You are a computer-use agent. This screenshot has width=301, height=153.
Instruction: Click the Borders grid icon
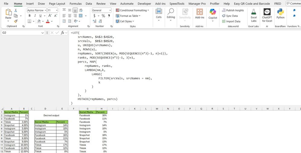(x=29, y=21)
